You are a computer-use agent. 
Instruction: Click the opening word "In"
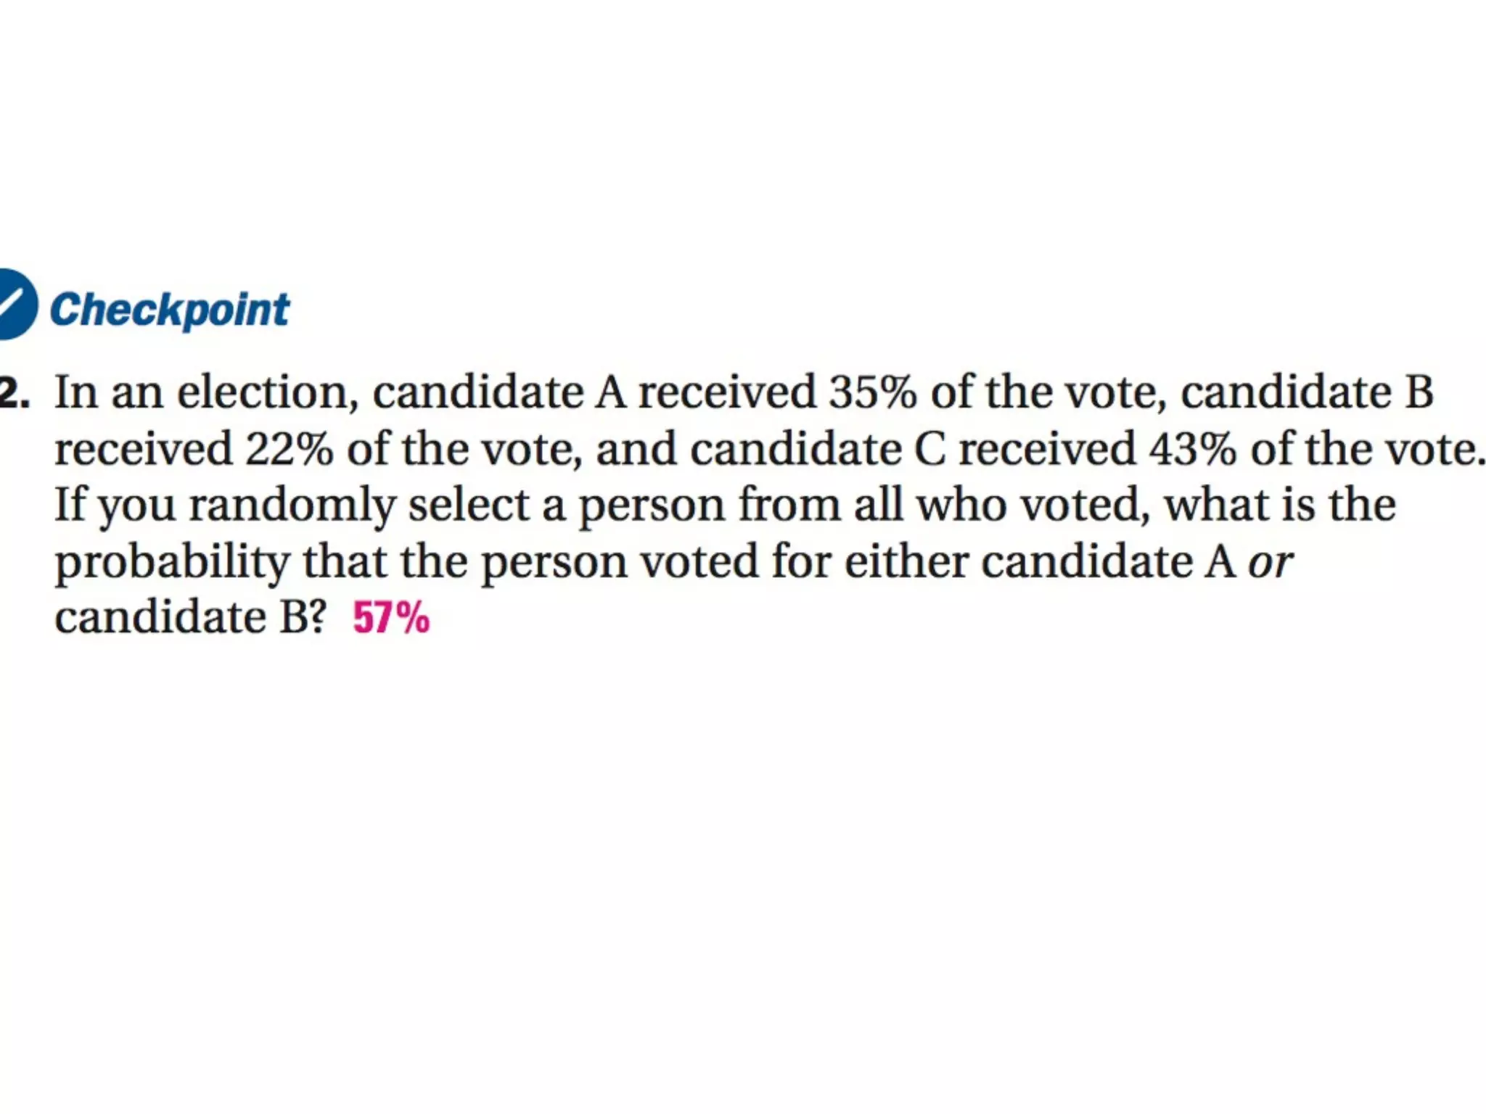(76, 392)
